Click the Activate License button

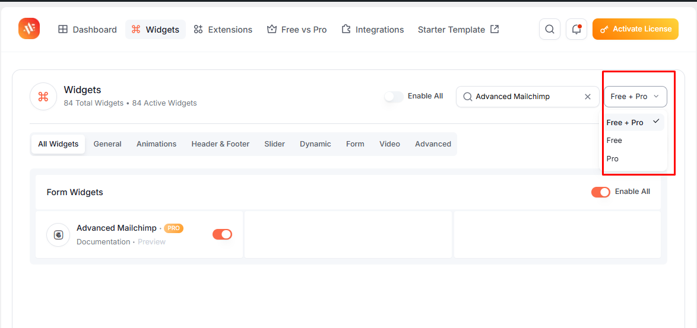click(635, 29)
